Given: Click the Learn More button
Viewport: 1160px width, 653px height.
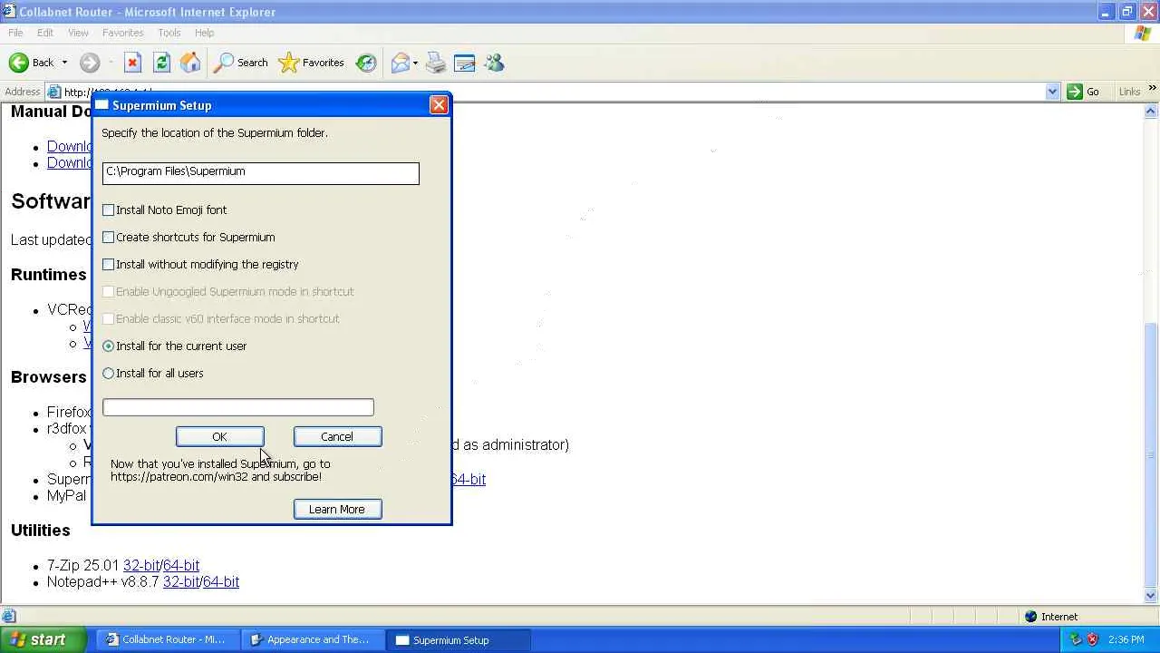Looking at the screenshot, I should click(337, 510).
